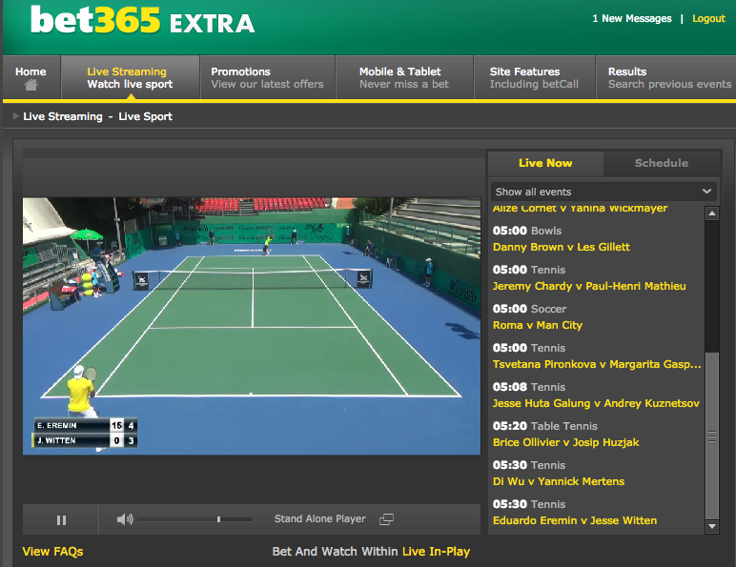Viewport: 736px width, 567px height.
Task: Click the J. WITTEN scoreboard name
Action: click(56, 440)
